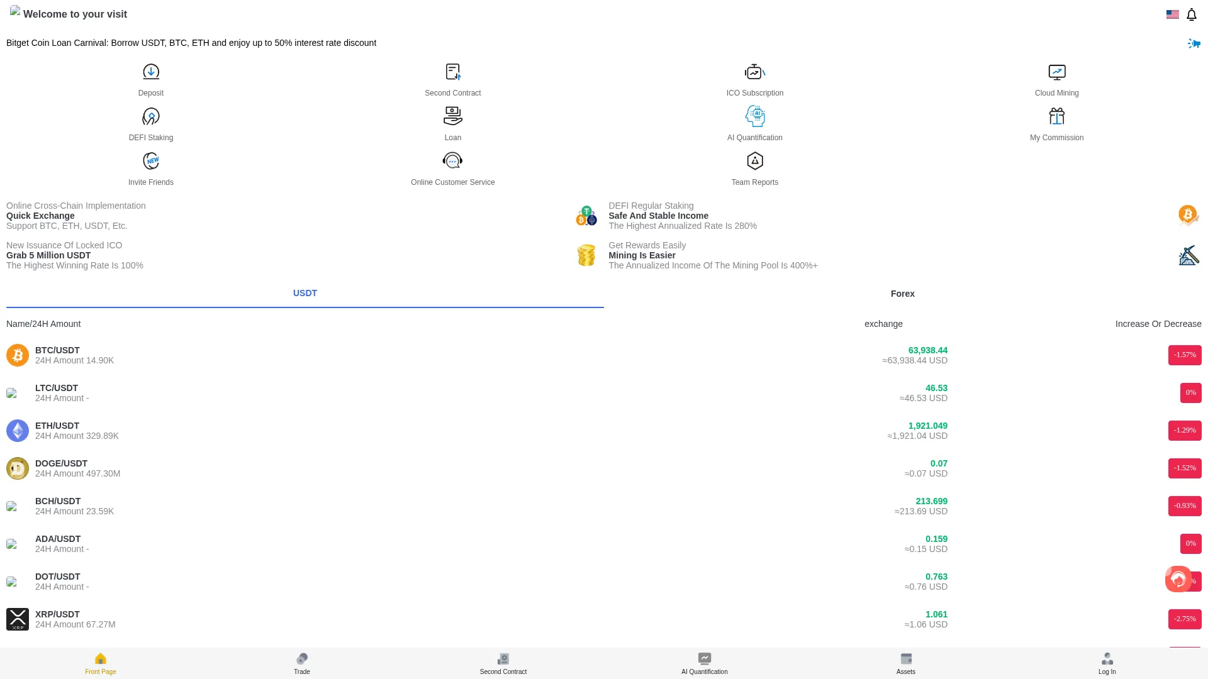Click the 1,921.049 ETH price
1208x679 pixels.
[927, 426]
